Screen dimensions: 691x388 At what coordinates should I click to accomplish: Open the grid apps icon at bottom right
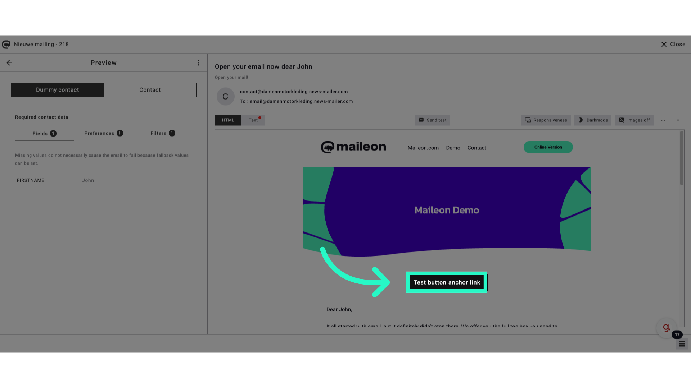pyautogui.click(x=682, y=344)
